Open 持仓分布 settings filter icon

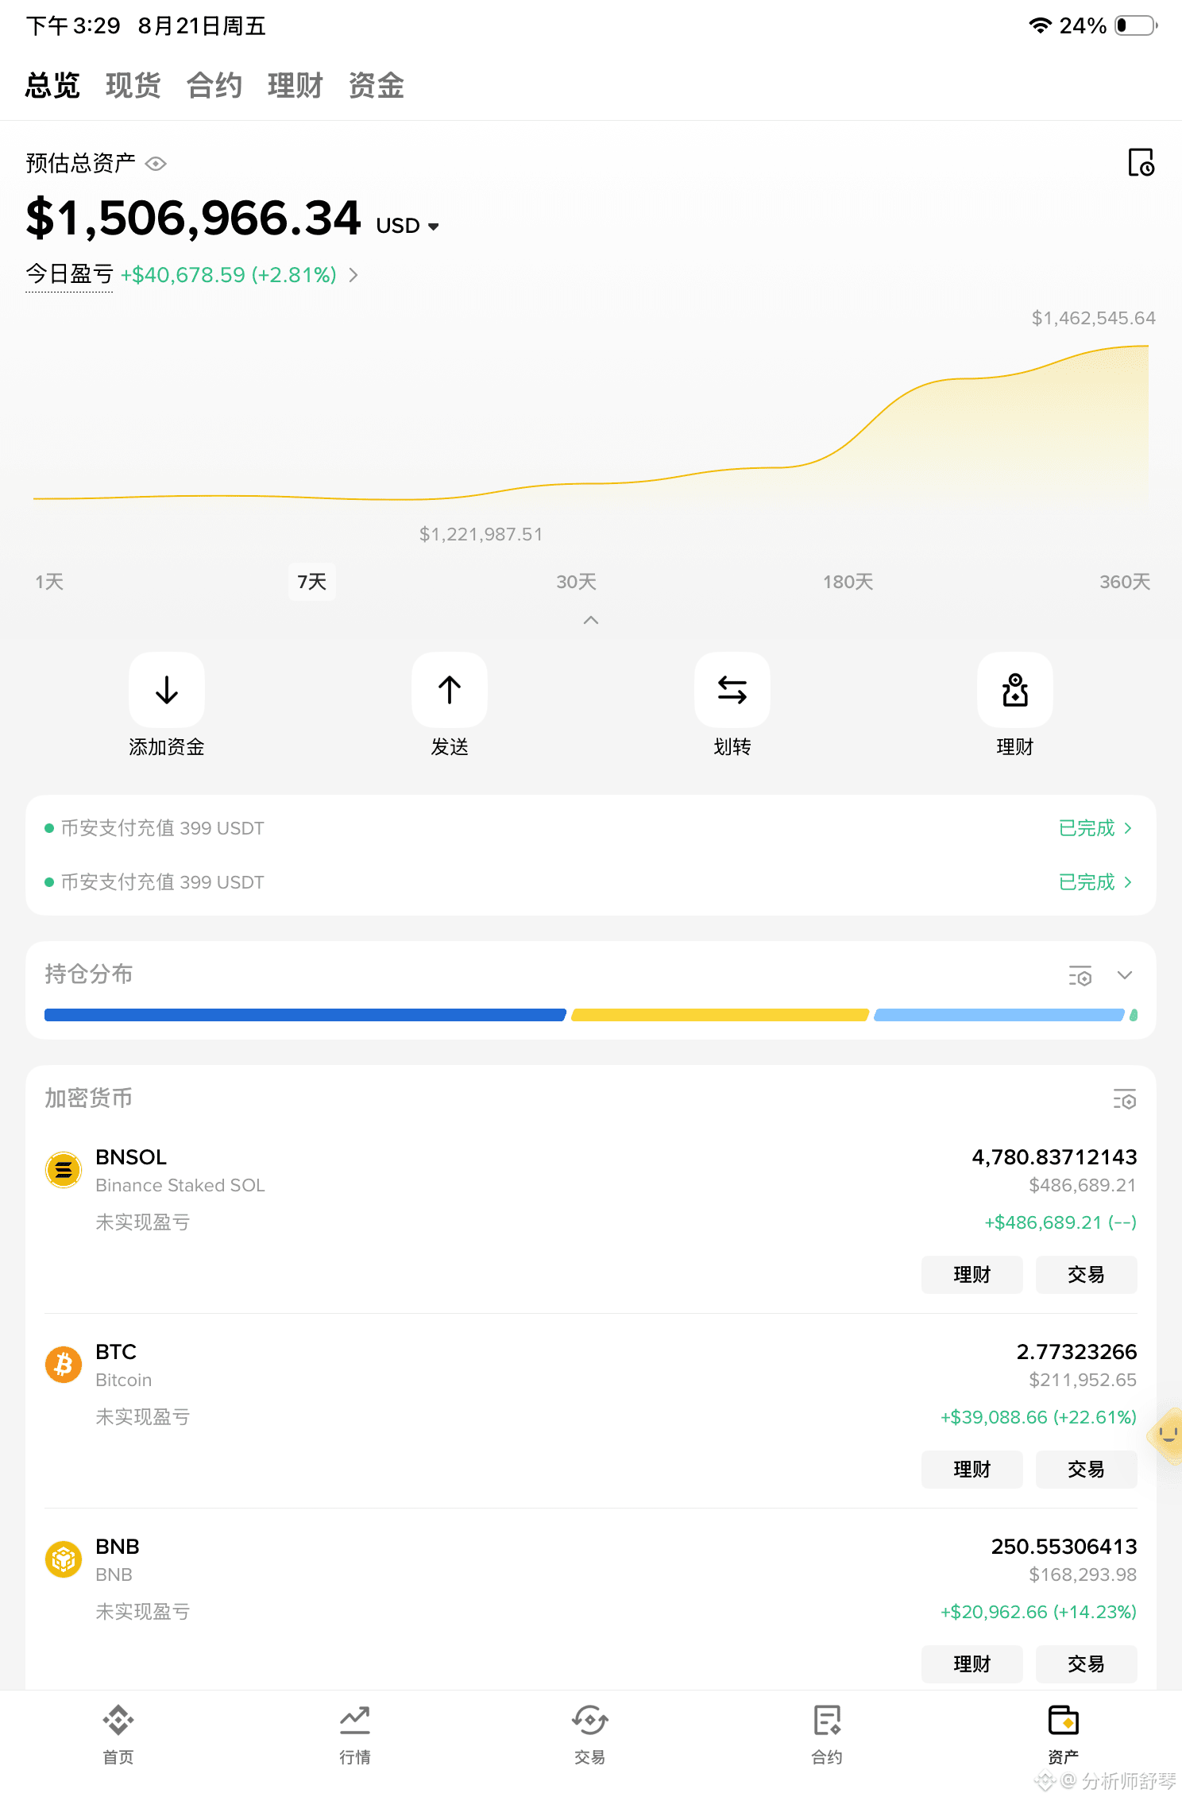click(1080, 975)
